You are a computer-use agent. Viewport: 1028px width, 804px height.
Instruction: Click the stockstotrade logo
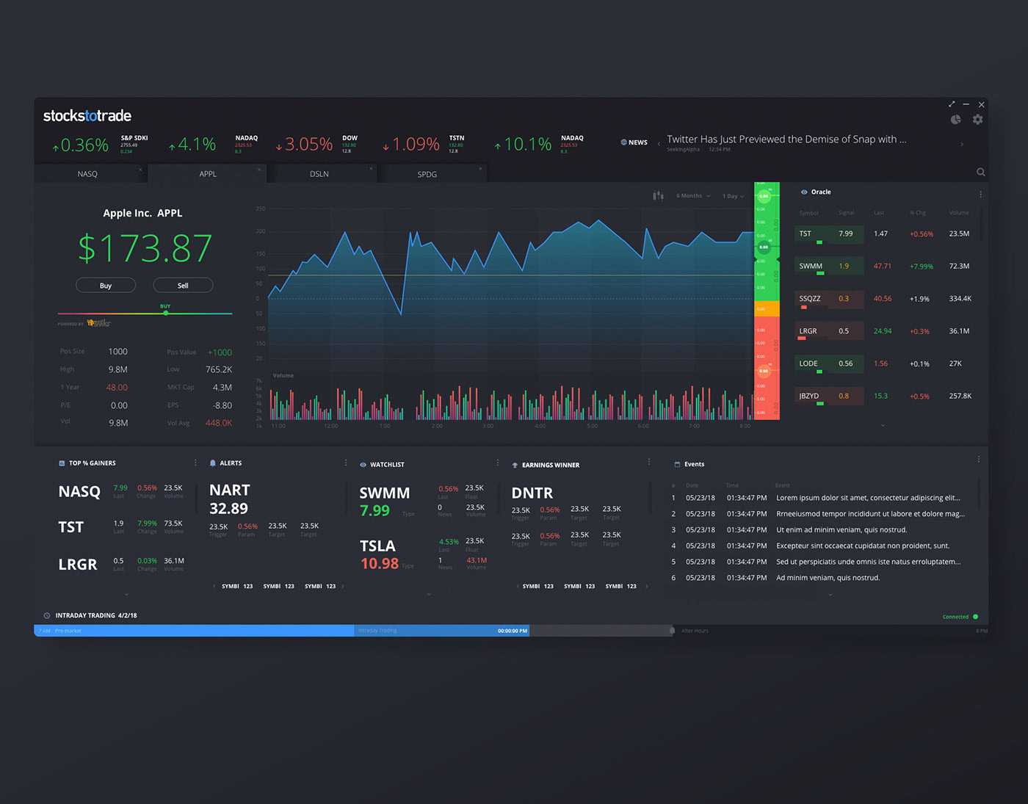(x=87, y=116)
